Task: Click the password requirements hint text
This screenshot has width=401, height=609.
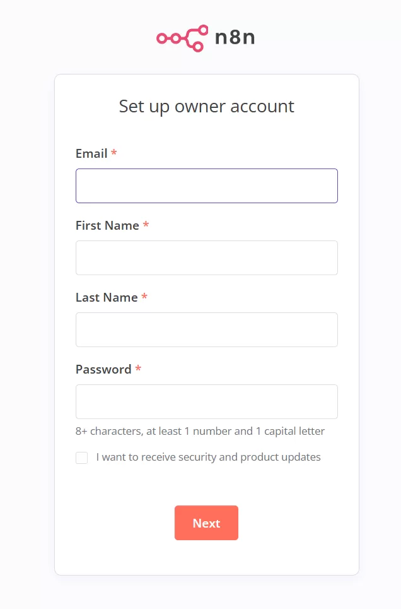Action: tap(200, 432)
